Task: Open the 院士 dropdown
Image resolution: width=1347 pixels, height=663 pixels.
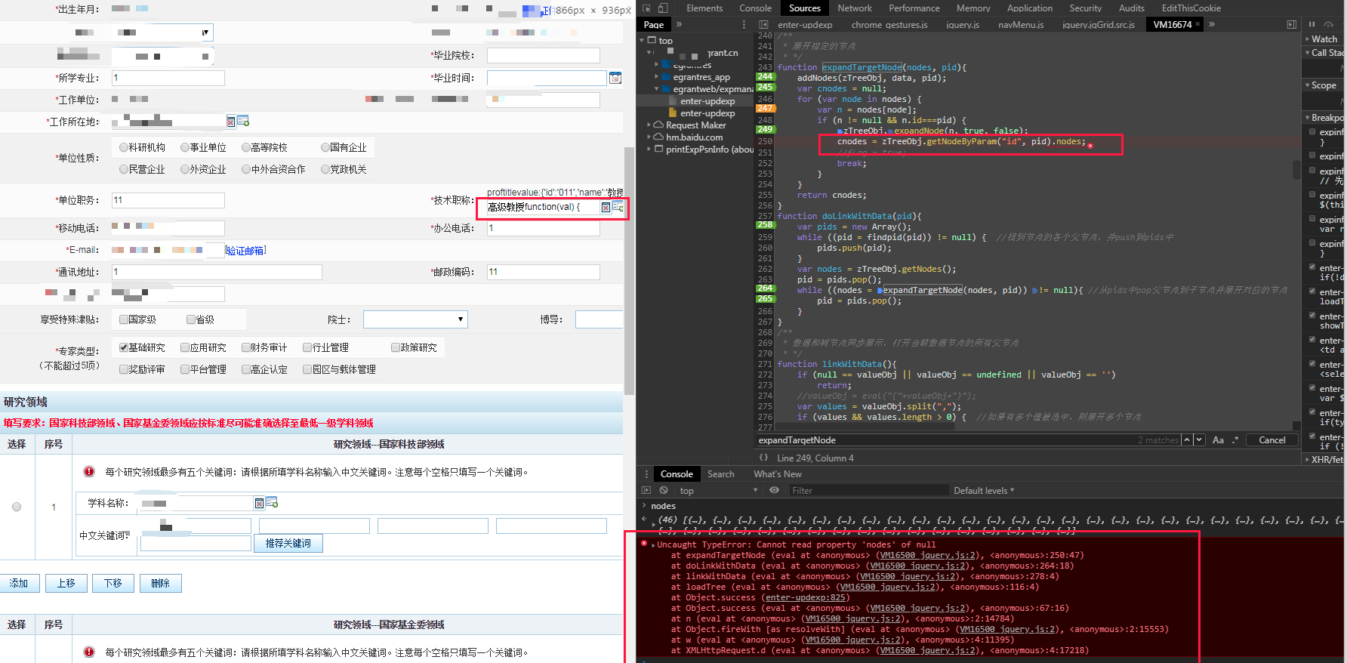Action: 415,319
